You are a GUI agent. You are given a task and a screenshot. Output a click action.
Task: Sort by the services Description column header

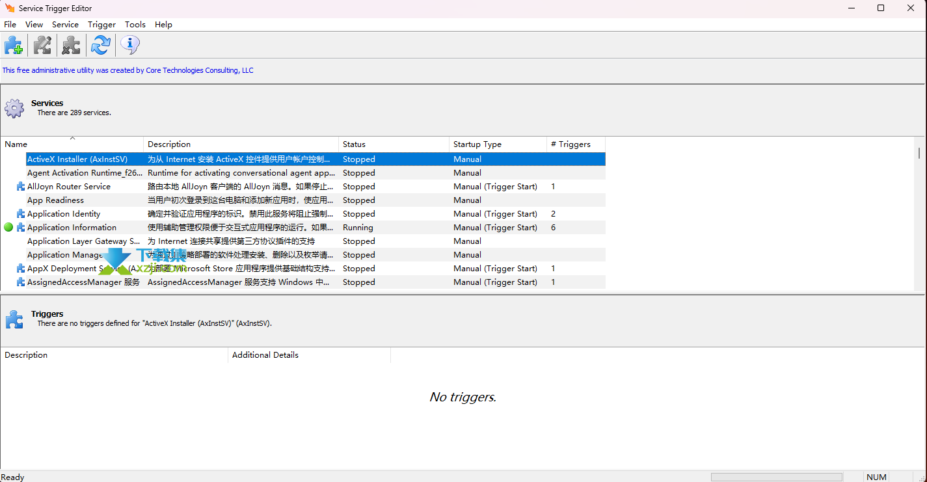(x=241, y=144)
